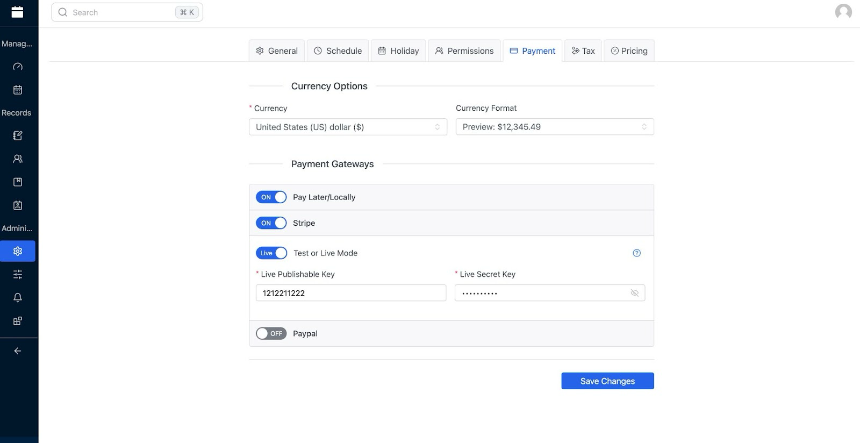Image resolution: width=860 pixels, height=443 pixels.
Task: Click the Manage section label in the sidebar
Action: tap(17, 44)
